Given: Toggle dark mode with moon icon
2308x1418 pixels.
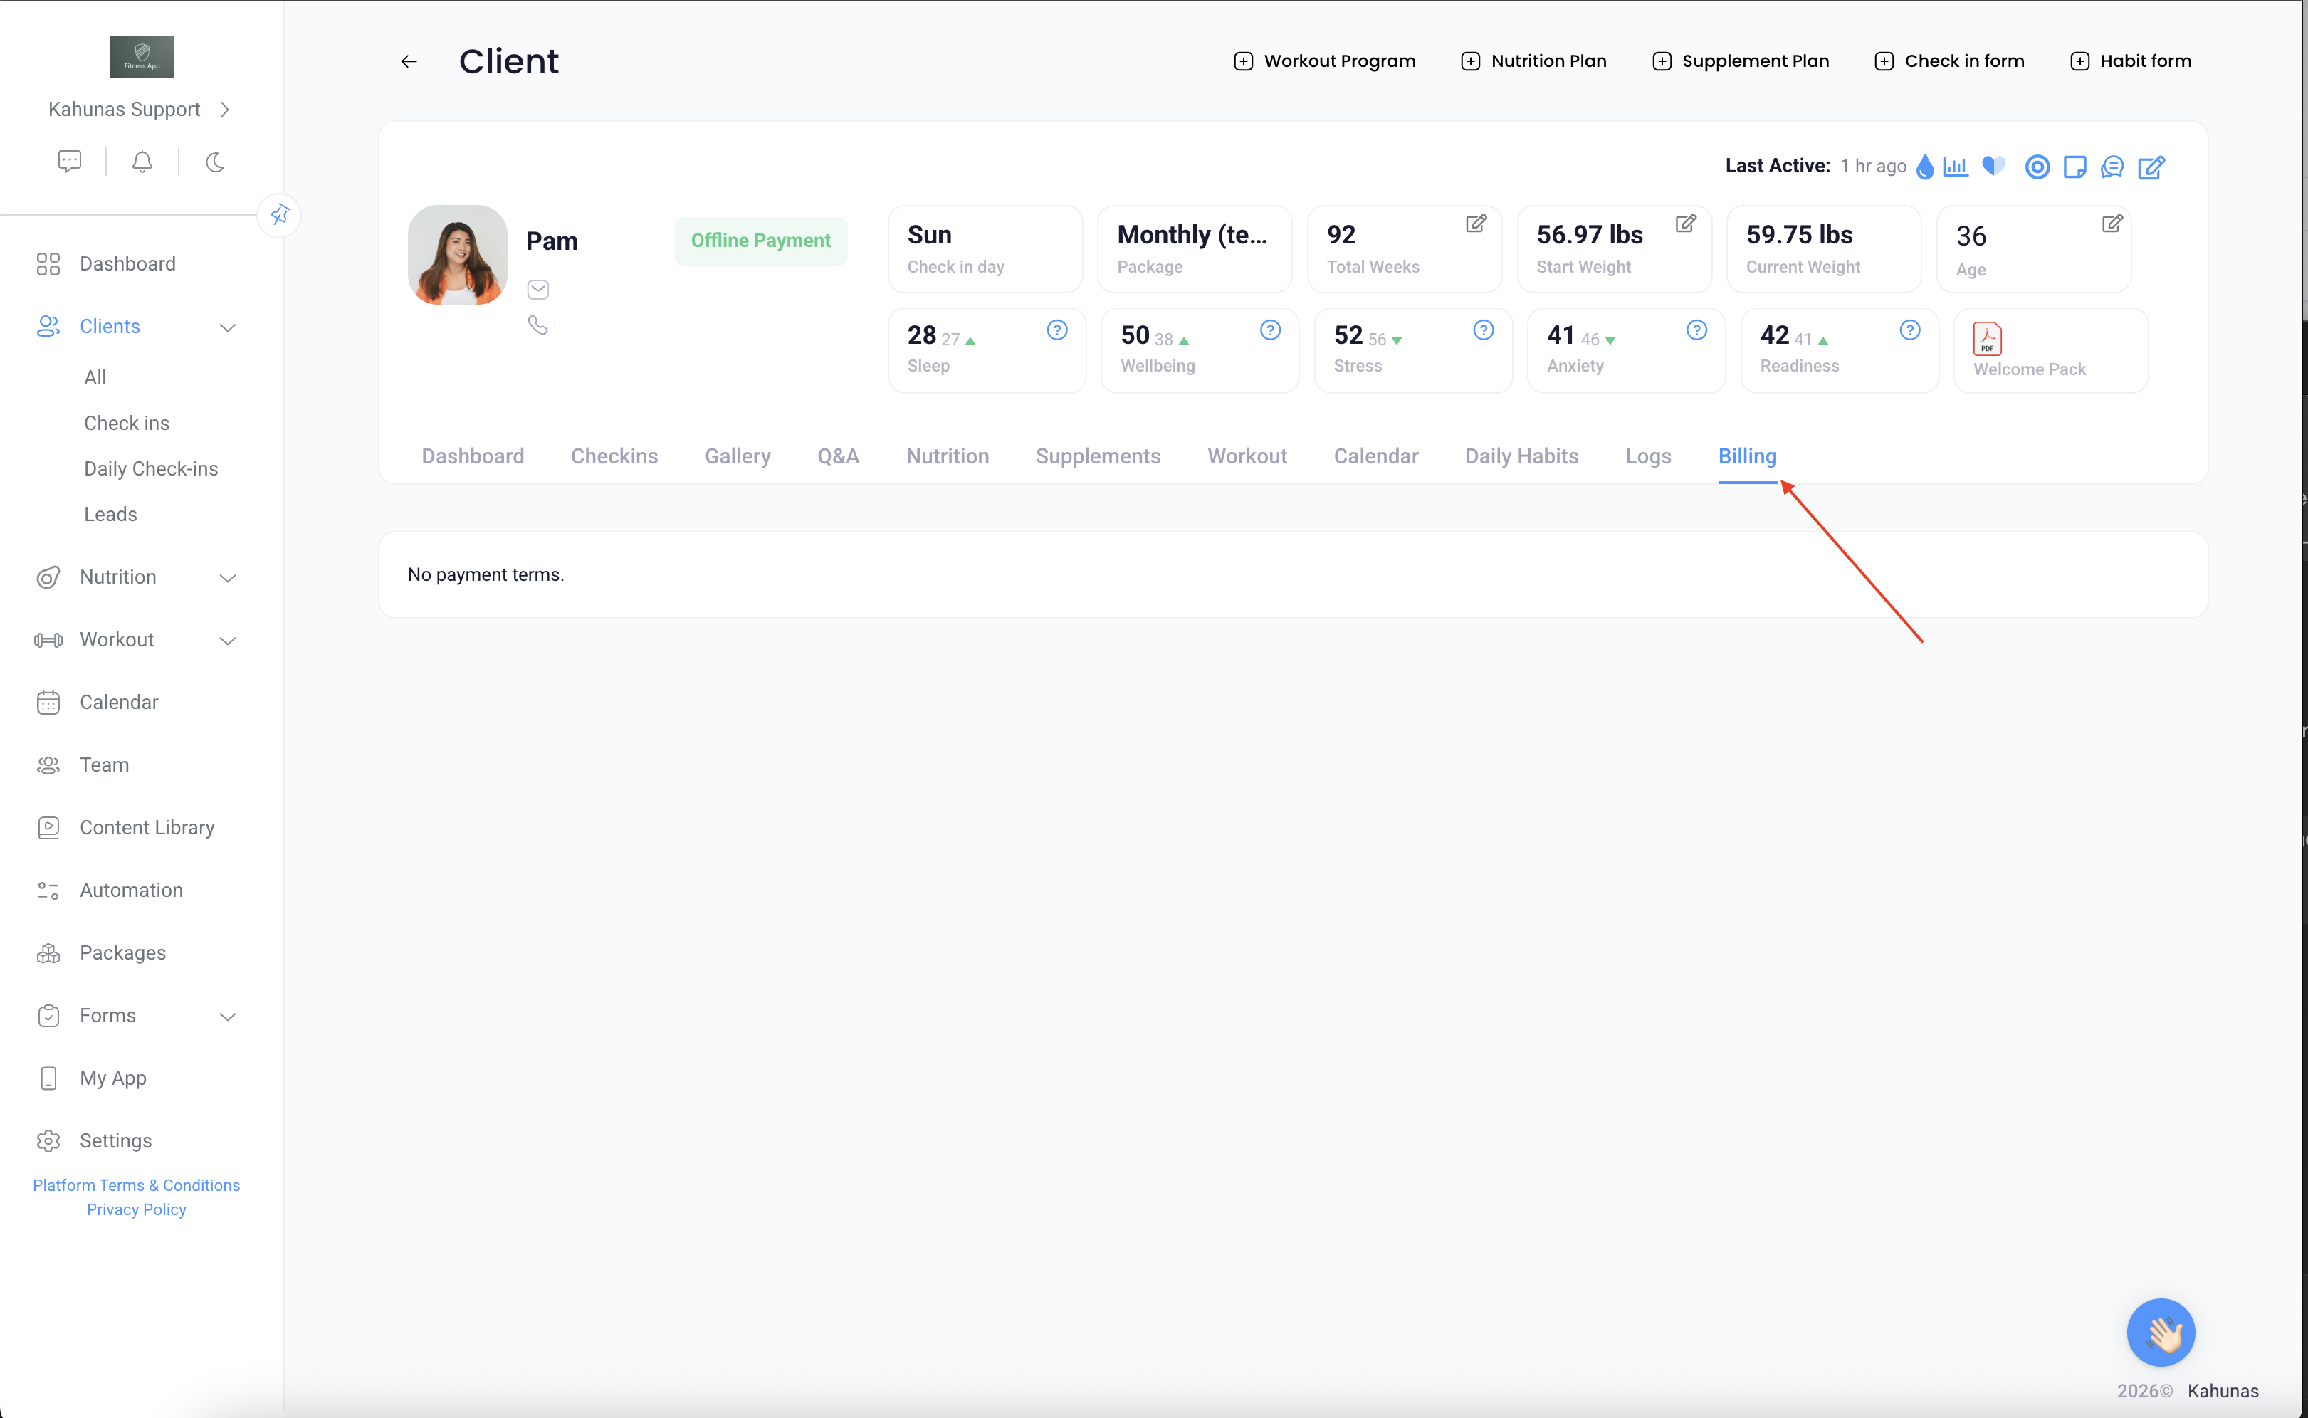Looking at the screenshot, I should 215,162.
